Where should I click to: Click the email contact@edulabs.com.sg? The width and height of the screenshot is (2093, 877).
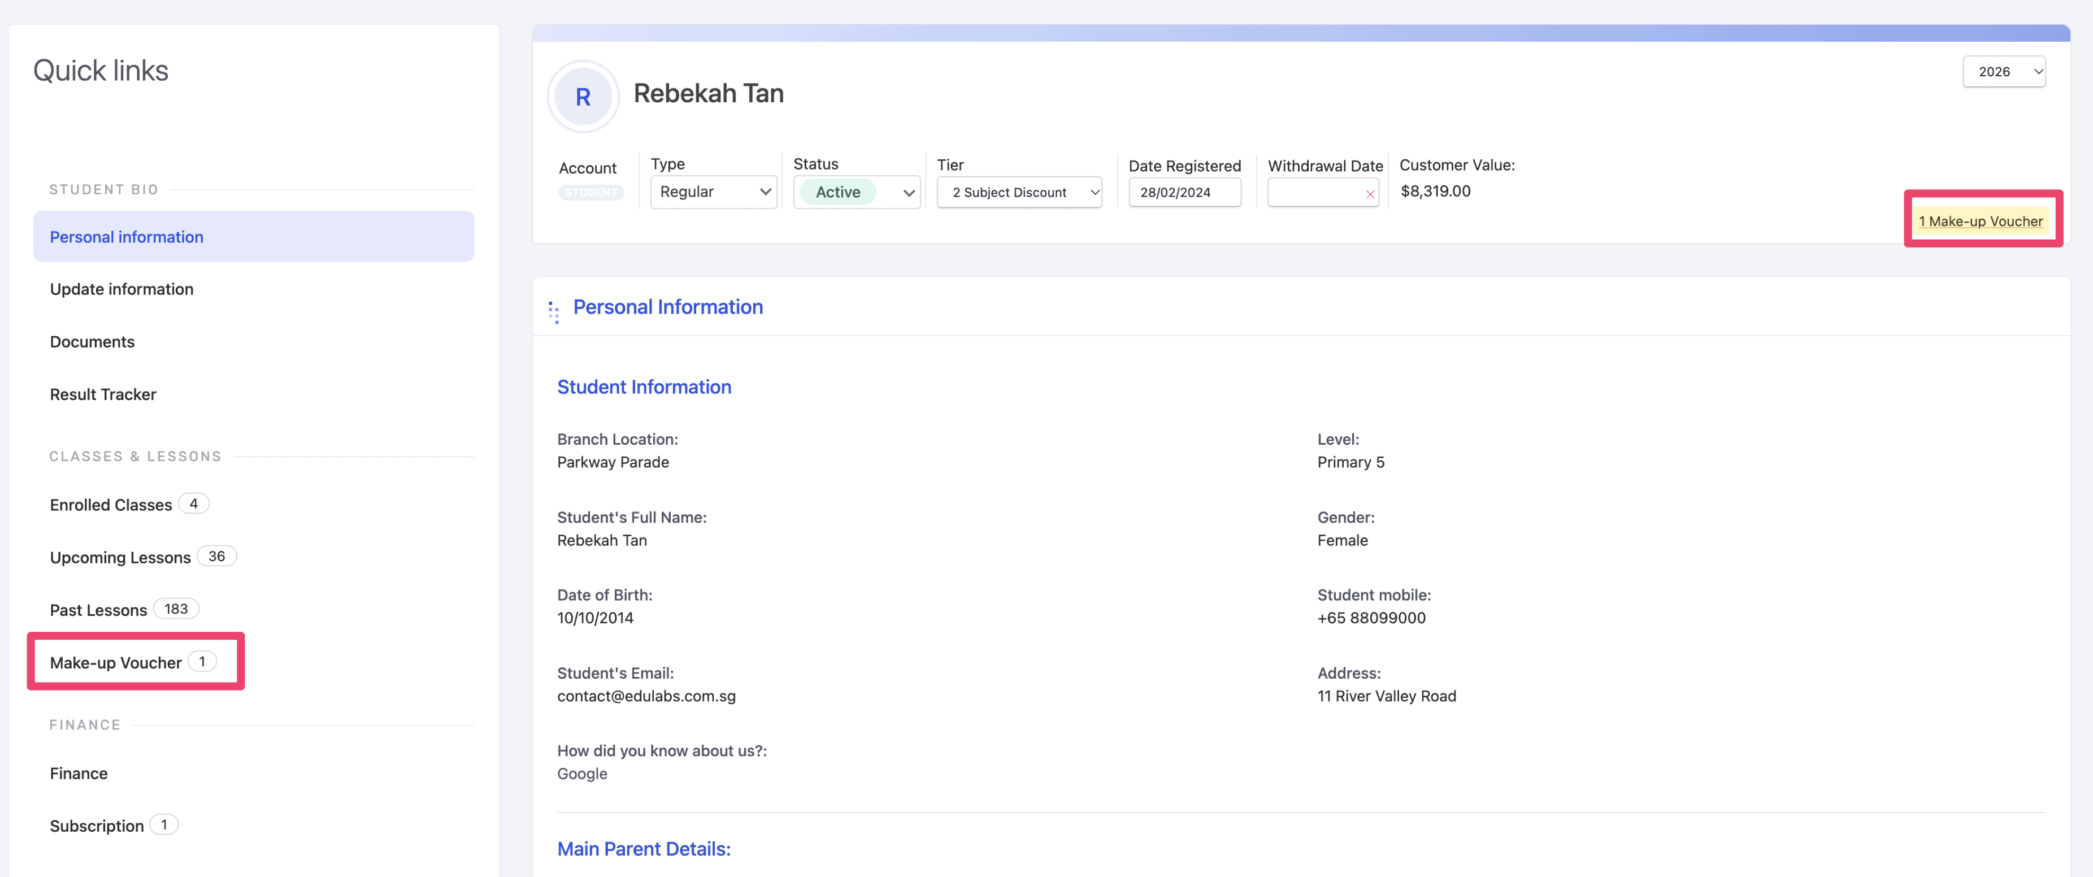(646, 697)
